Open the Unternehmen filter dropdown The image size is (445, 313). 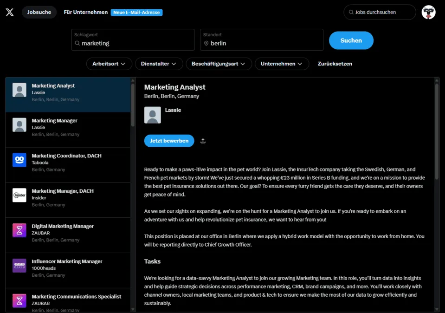pyautogui.click(x=282, y=64)
